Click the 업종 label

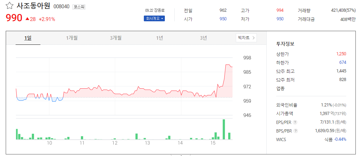pyautogui.click(x=280, y=89)
